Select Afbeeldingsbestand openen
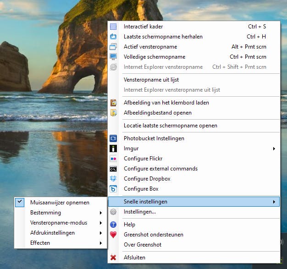Screen dimensions: 287x269 [x=194, y=113]
